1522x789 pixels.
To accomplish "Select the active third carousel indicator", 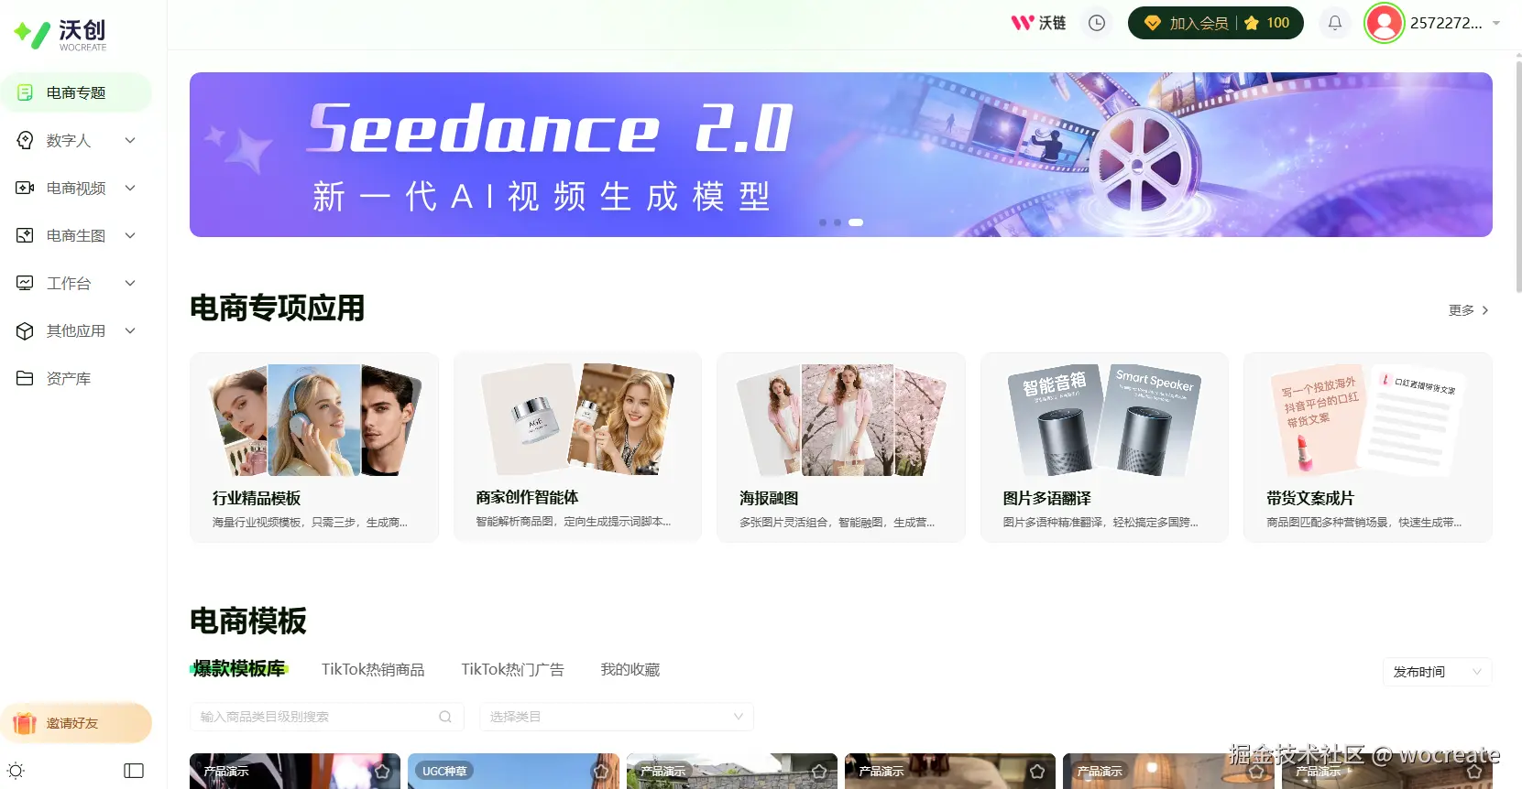I will click(856, 222).
